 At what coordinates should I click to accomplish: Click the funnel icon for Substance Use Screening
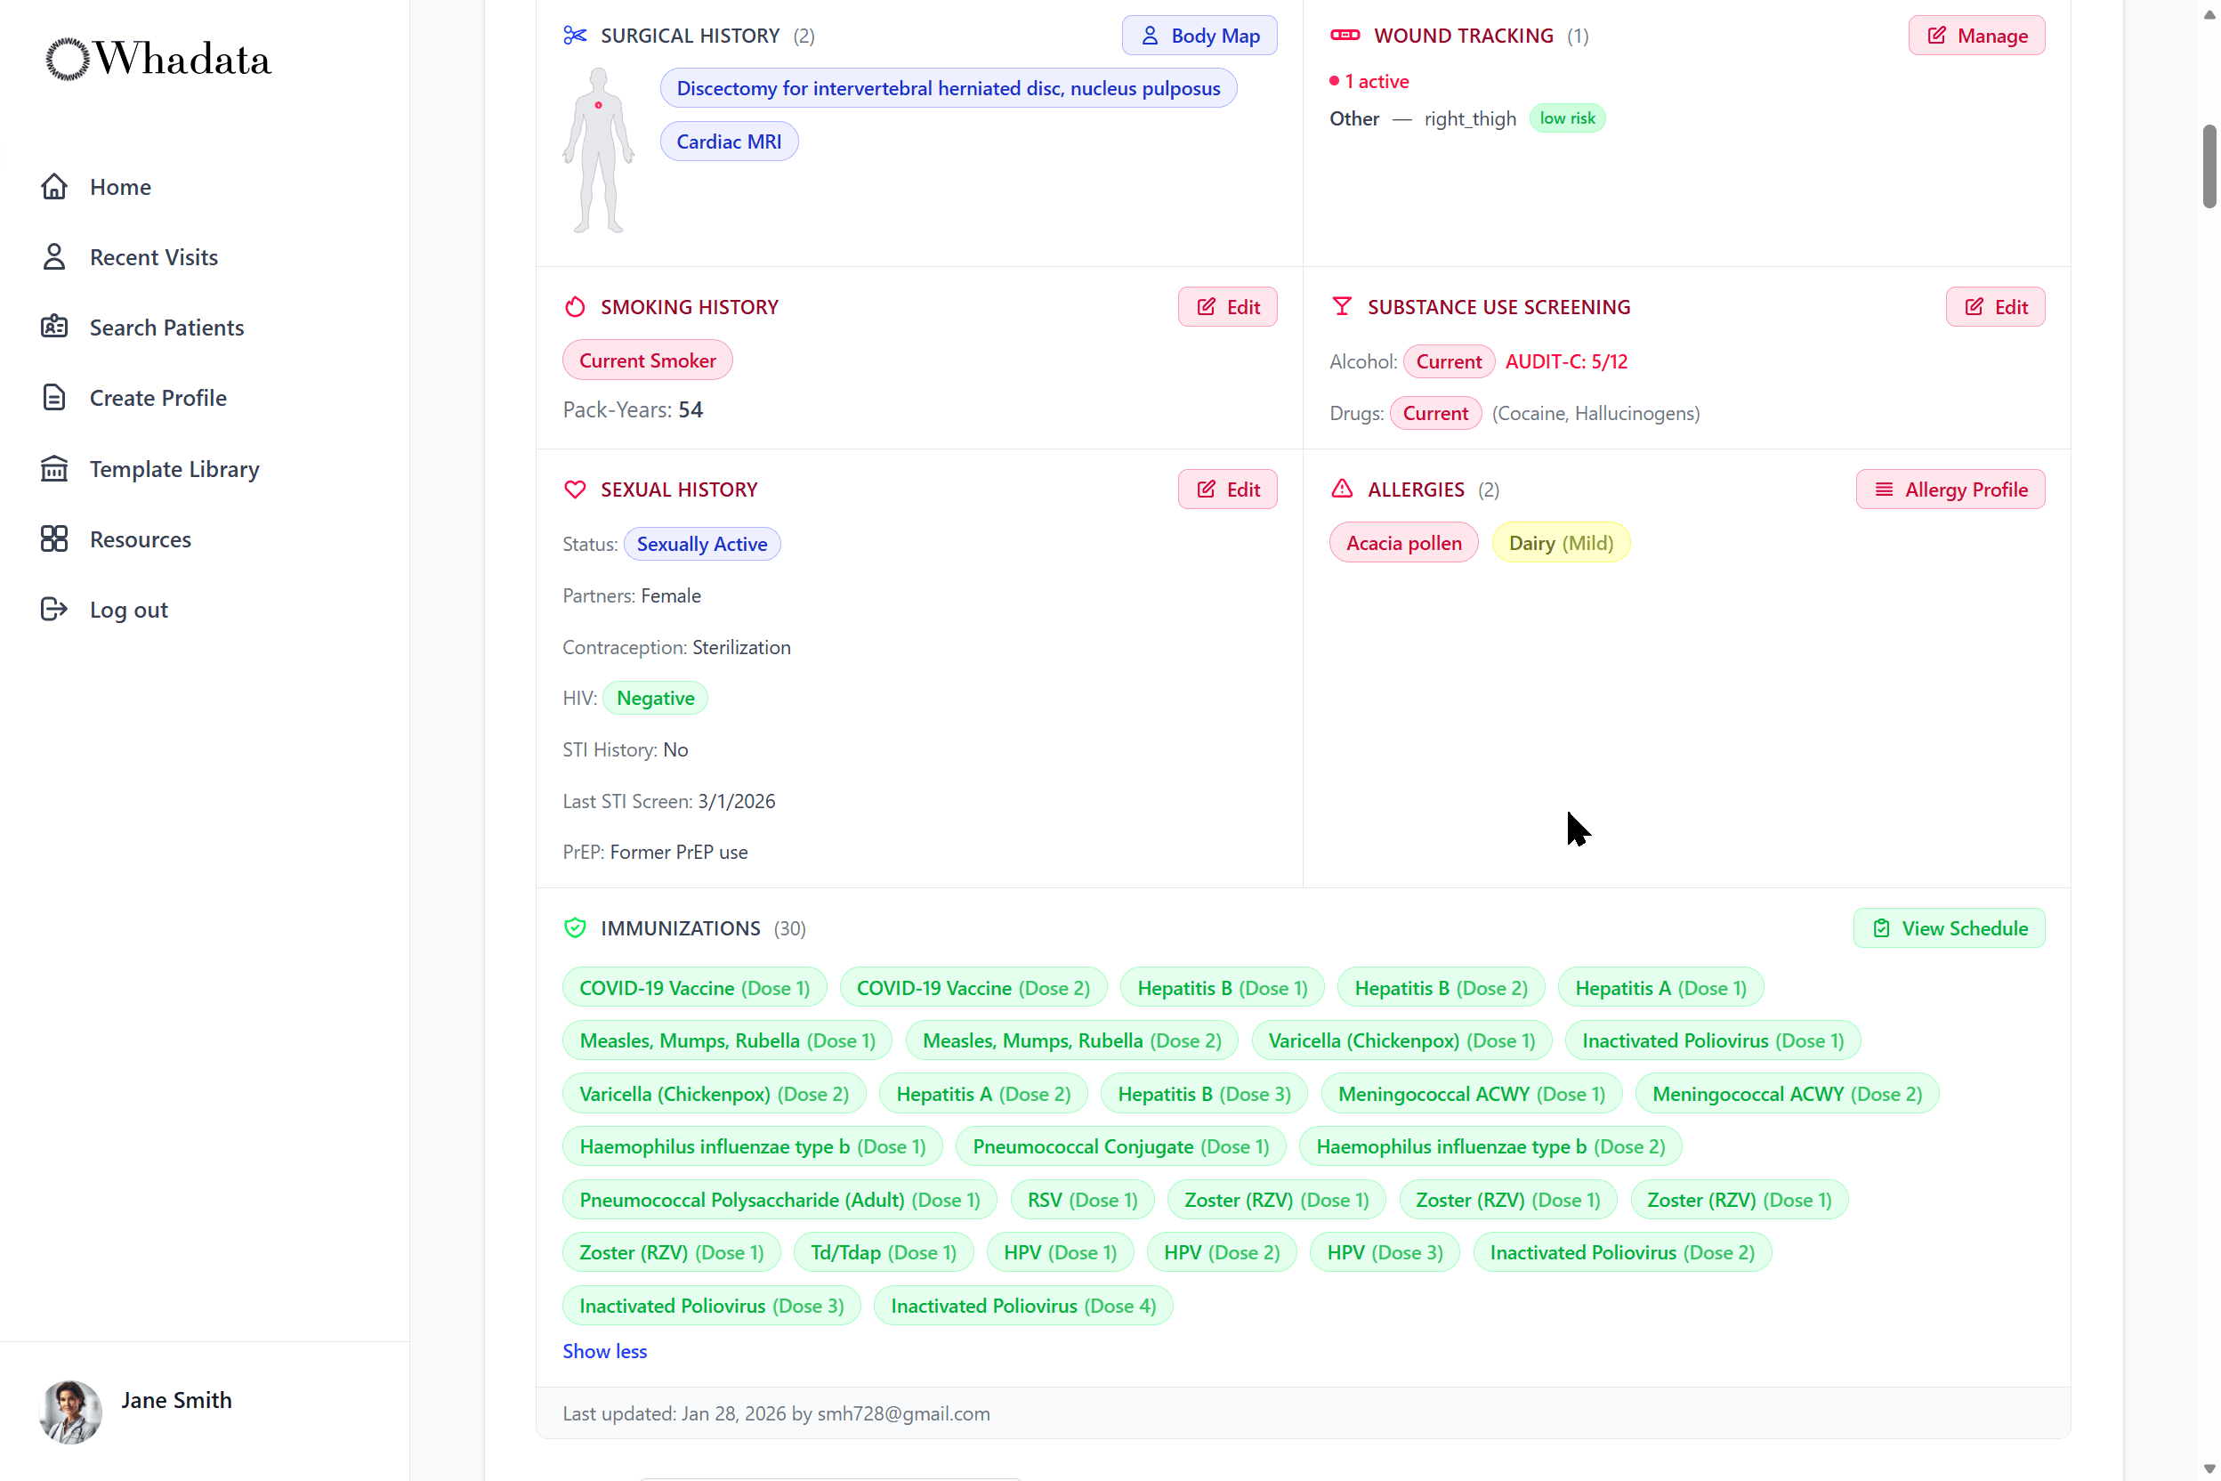click(1341, 306)
